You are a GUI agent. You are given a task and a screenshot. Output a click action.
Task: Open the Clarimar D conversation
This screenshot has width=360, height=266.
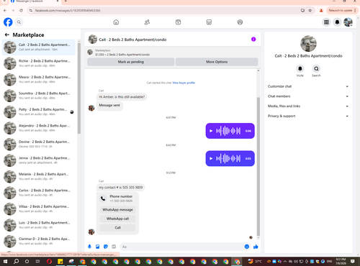(39, 242)
